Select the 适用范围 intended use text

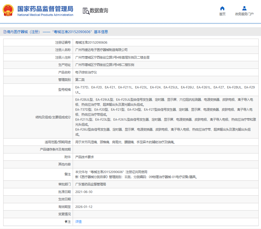coord(125,142)
